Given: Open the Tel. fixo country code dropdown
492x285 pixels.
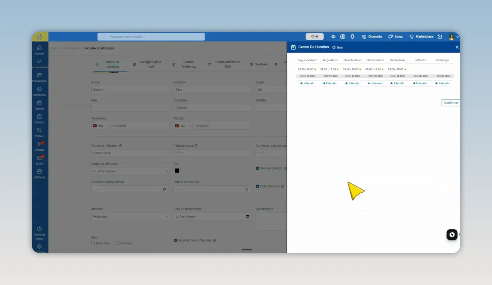Looking at the screenshot, I should (183, 126).
